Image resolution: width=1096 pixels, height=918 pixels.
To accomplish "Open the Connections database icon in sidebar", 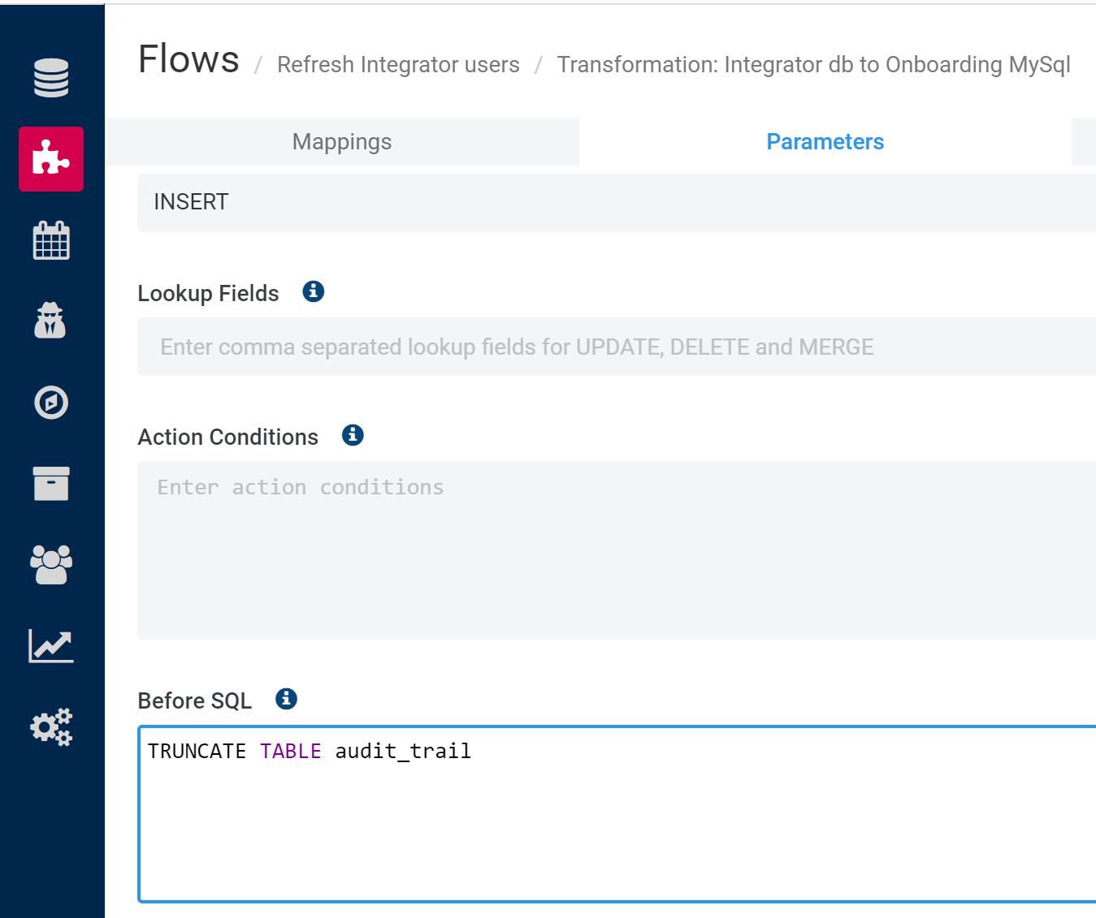I will coord(51,78).
